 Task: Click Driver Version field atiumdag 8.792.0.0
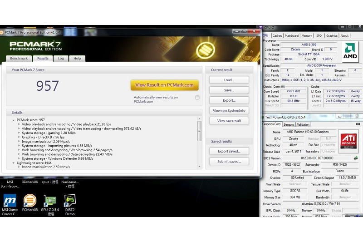(x=321, y=203)
